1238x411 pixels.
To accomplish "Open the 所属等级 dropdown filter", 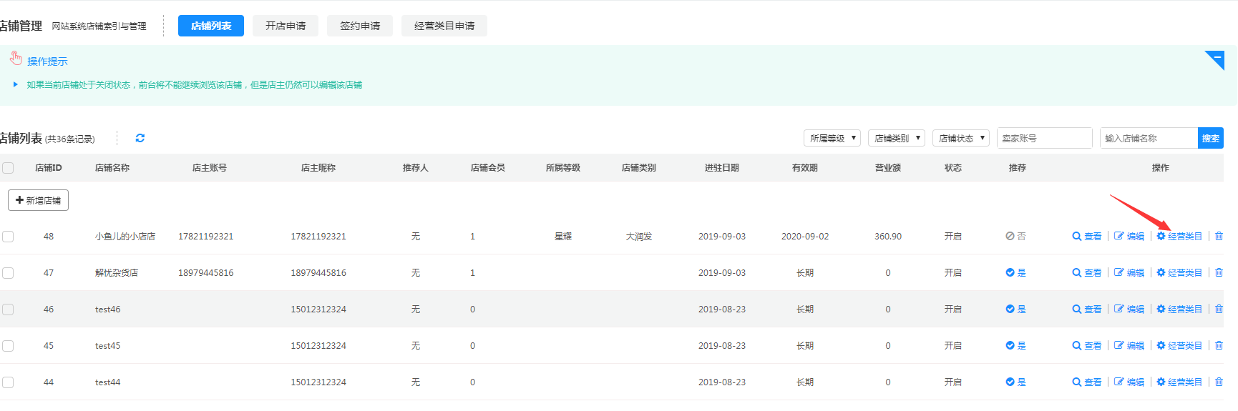I will click(x=832, y=138).
